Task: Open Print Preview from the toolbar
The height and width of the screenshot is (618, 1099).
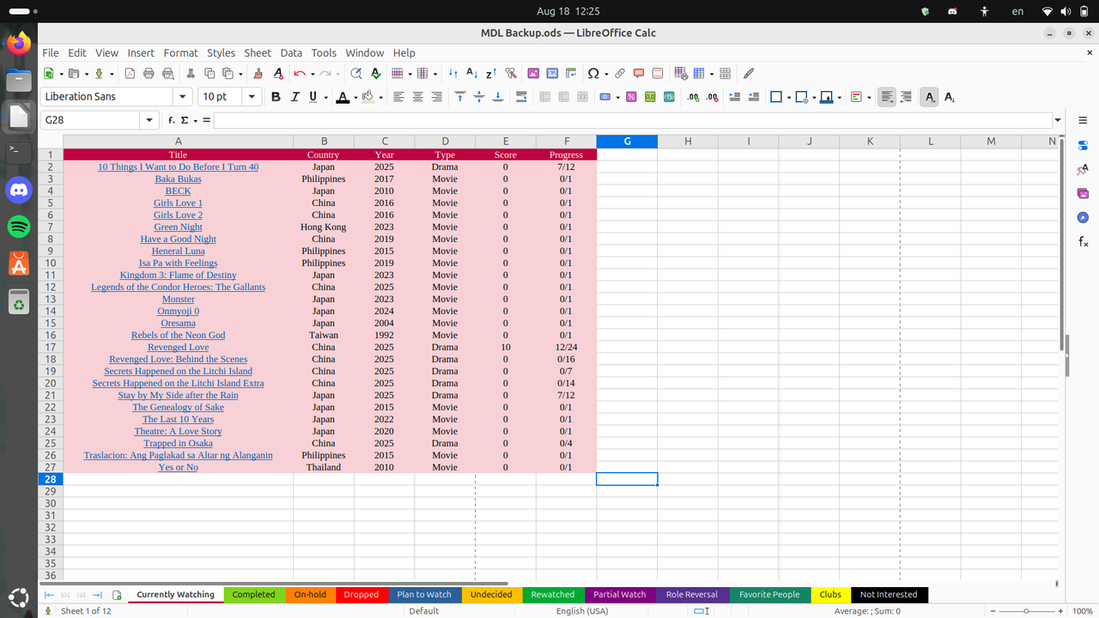Action: pos(167,74)
